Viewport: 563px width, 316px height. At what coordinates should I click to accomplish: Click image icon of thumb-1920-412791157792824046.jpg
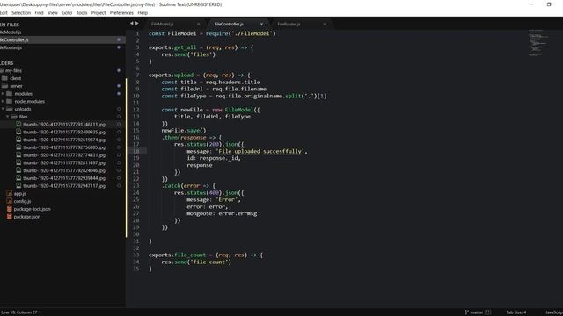coord(18,170)
